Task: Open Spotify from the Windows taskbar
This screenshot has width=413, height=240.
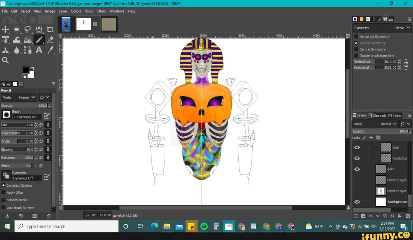Action: click(204, 227)
